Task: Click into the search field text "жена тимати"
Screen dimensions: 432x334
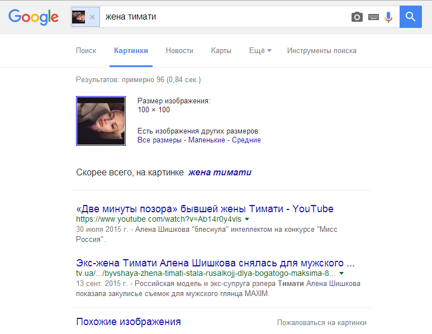Action: click(131, 17)
